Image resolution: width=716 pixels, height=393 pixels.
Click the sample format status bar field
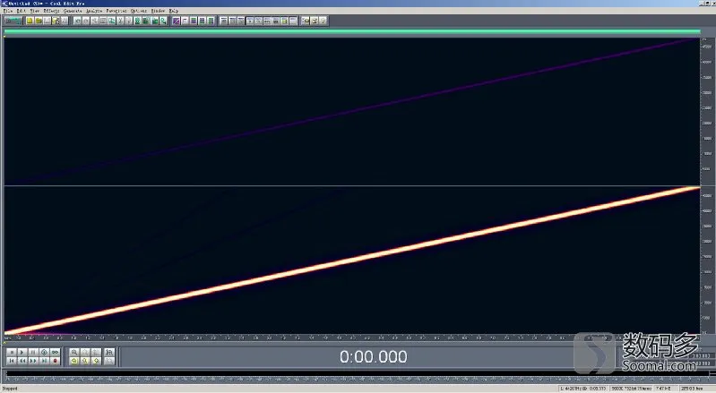click(632, 389)
